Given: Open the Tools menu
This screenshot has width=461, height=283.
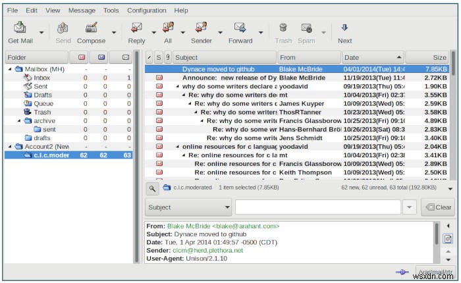Looking at the screenshot, I should [111, 11].
